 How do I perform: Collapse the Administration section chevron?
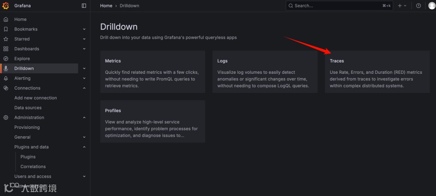pos(84,117)
